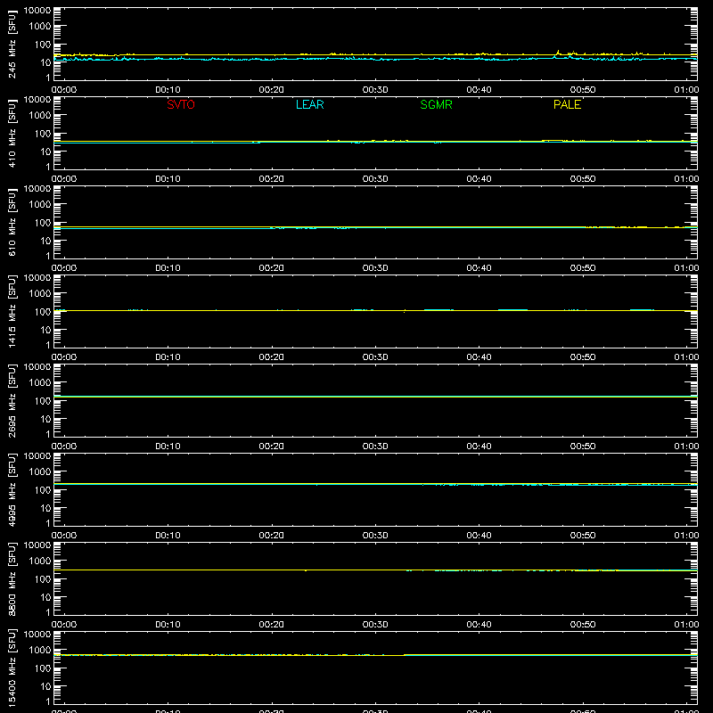Image resolution: width=713 pixels, height=713 pixels.
Task: Select the 610 MHz [SFU] axis title
Action: (12, 222)
